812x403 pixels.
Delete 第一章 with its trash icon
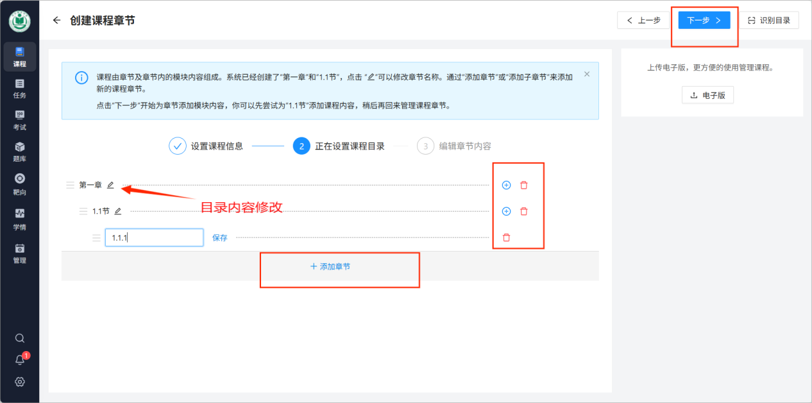click(x=524, y=185)
